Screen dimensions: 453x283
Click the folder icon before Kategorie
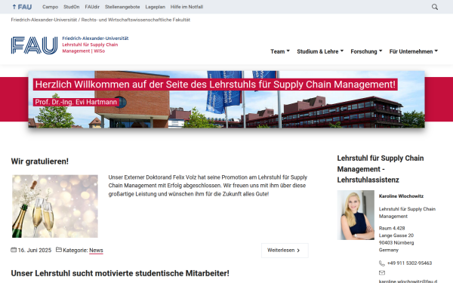coord(59,250)
